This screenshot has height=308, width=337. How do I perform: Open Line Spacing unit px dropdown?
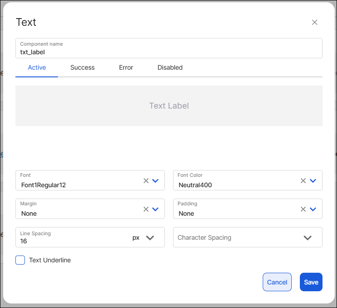click(150, 237)
